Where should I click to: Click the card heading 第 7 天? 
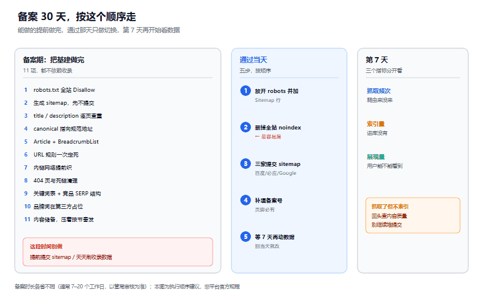pos(377,59)
